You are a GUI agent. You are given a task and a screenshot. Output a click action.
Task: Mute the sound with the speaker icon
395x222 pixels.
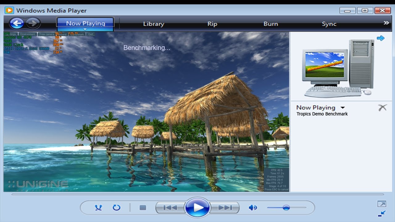253,208
